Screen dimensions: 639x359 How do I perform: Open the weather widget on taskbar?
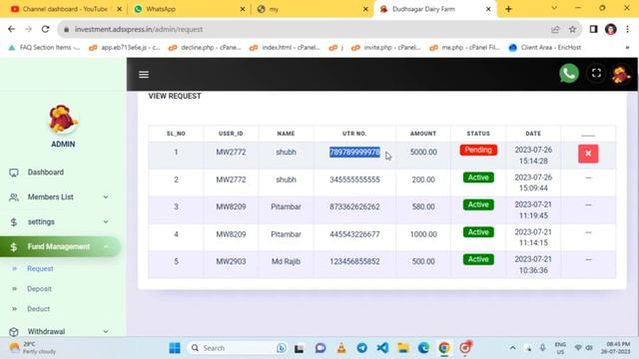(x=32, y=348)
